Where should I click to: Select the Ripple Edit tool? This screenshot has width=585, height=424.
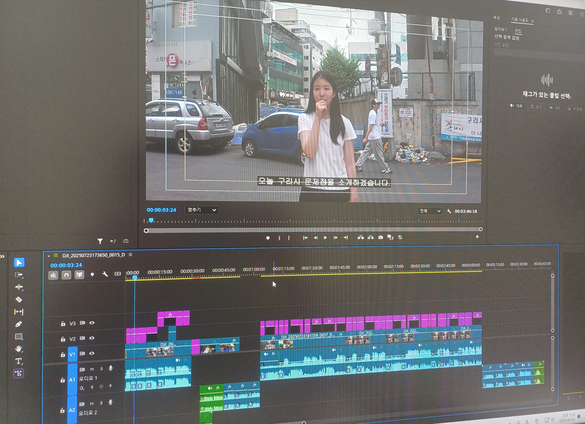(19, 287)
